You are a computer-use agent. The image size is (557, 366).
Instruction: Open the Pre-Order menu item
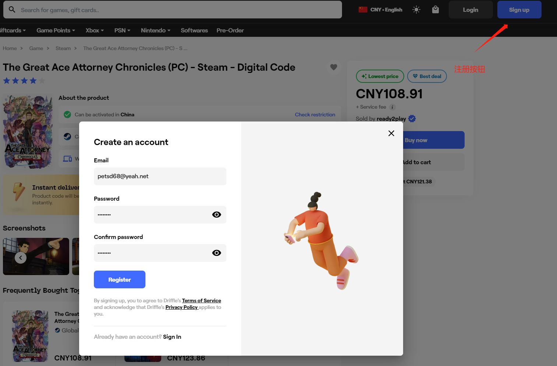pyautogui.click(x=230, y=30)
